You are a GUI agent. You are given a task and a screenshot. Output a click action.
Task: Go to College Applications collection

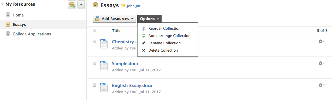tap(32, 34)
